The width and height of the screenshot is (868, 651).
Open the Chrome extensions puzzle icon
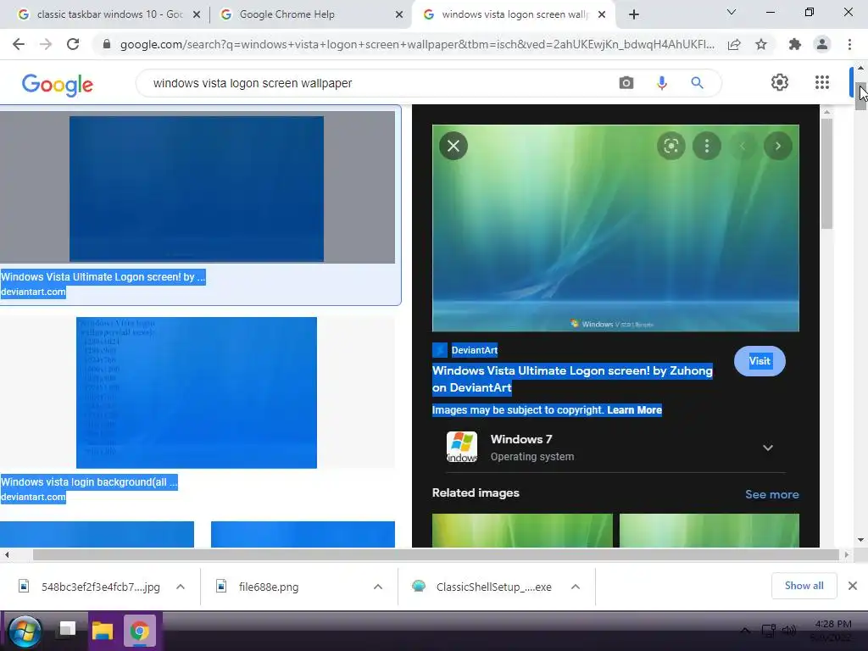coord(795,44)
